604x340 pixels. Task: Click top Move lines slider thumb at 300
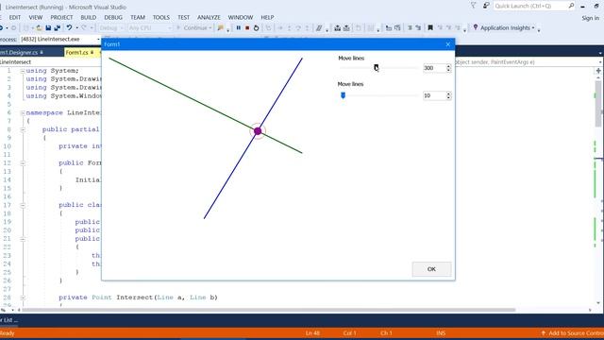point(376,67)
